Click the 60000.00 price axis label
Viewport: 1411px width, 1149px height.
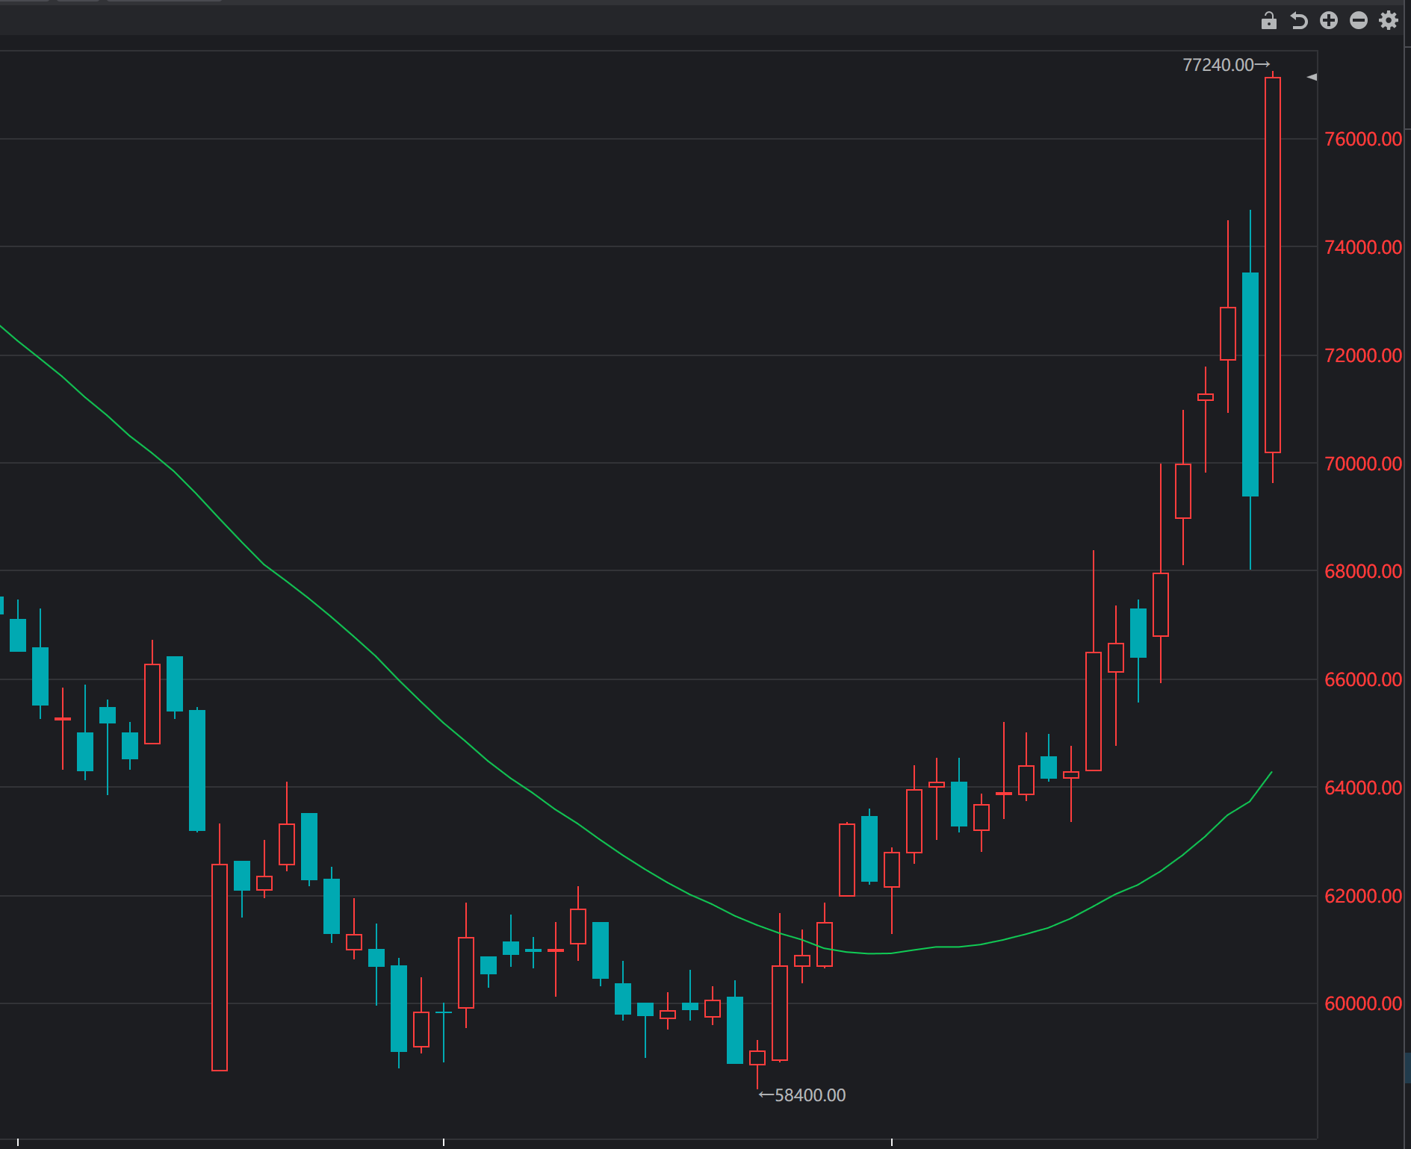click(x=1363, y=1003)
